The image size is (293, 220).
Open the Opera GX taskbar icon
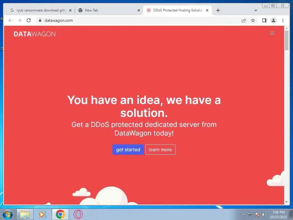tap(78, 214)
